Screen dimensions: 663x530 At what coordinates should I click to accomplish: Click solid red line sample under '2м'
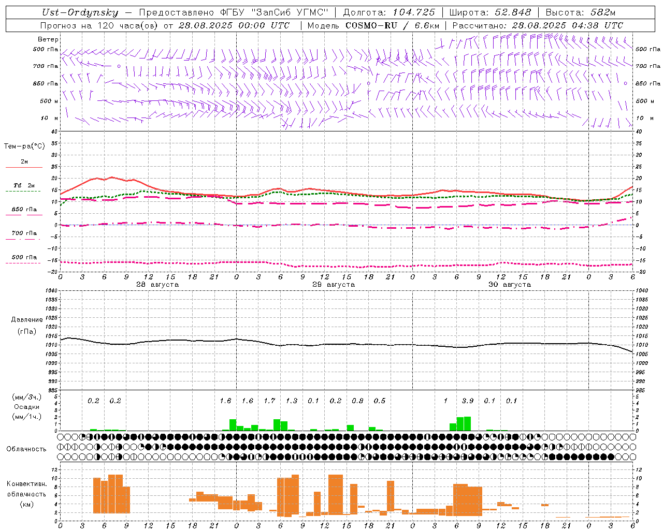pyautogui.click(x=24, y=168)
